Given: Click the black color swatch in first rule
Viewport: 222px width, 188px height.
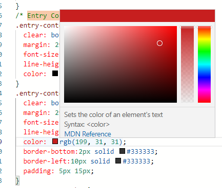Looking at the screenshot, I should [x=55, y=74].
